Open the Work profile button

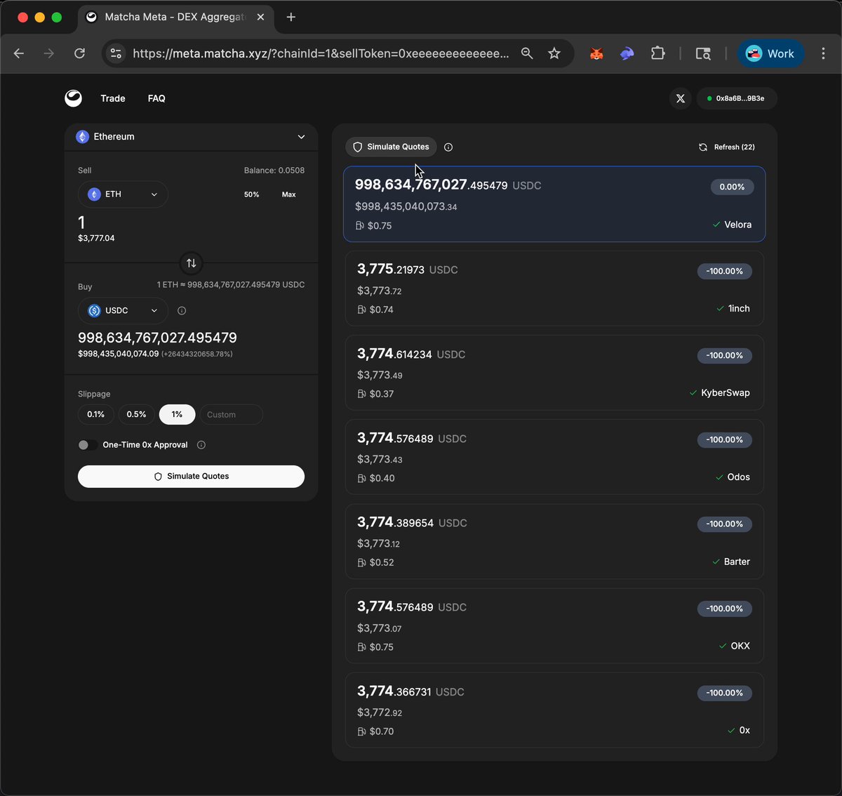click(x=770, y=53)
